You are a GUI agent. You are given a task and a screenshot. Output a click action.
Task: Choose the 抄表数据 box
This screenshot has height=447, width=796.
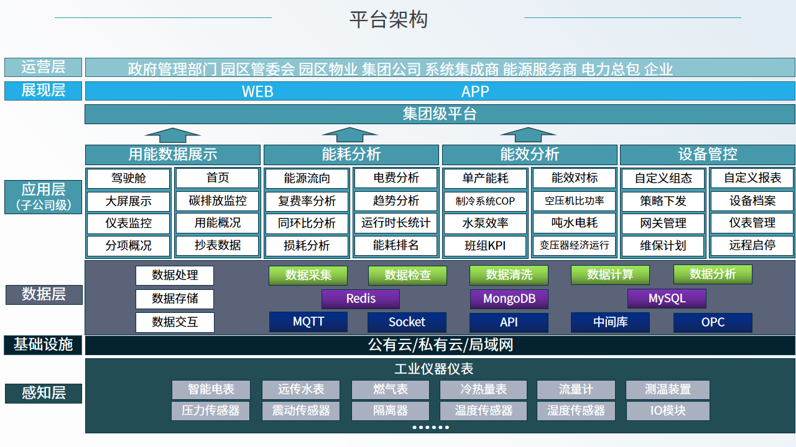coord(218,246)
